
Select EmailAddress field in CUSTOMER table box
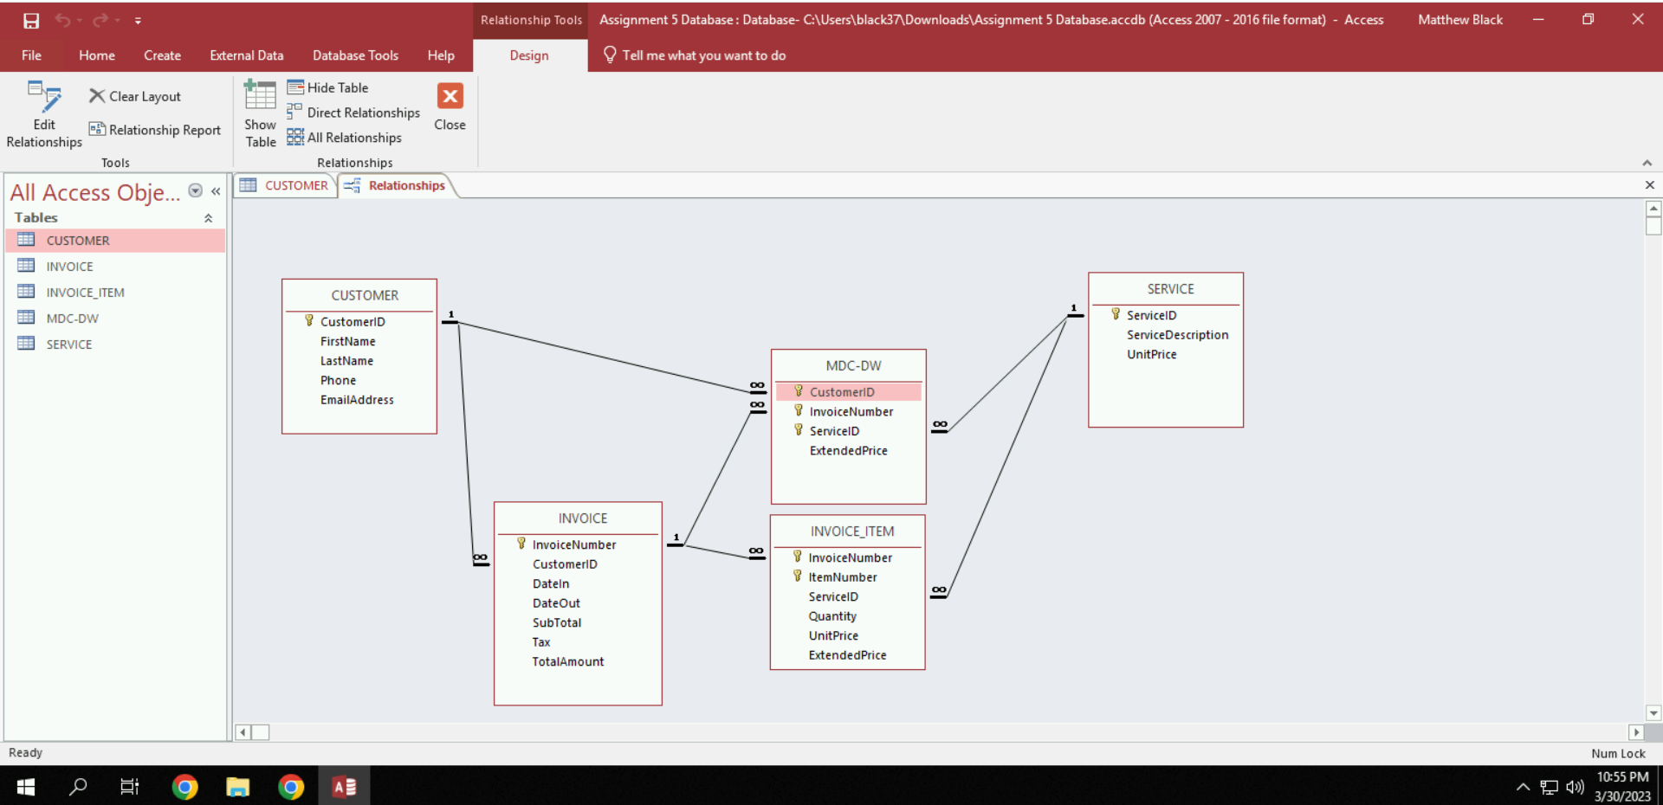click(x=357, y=400)
